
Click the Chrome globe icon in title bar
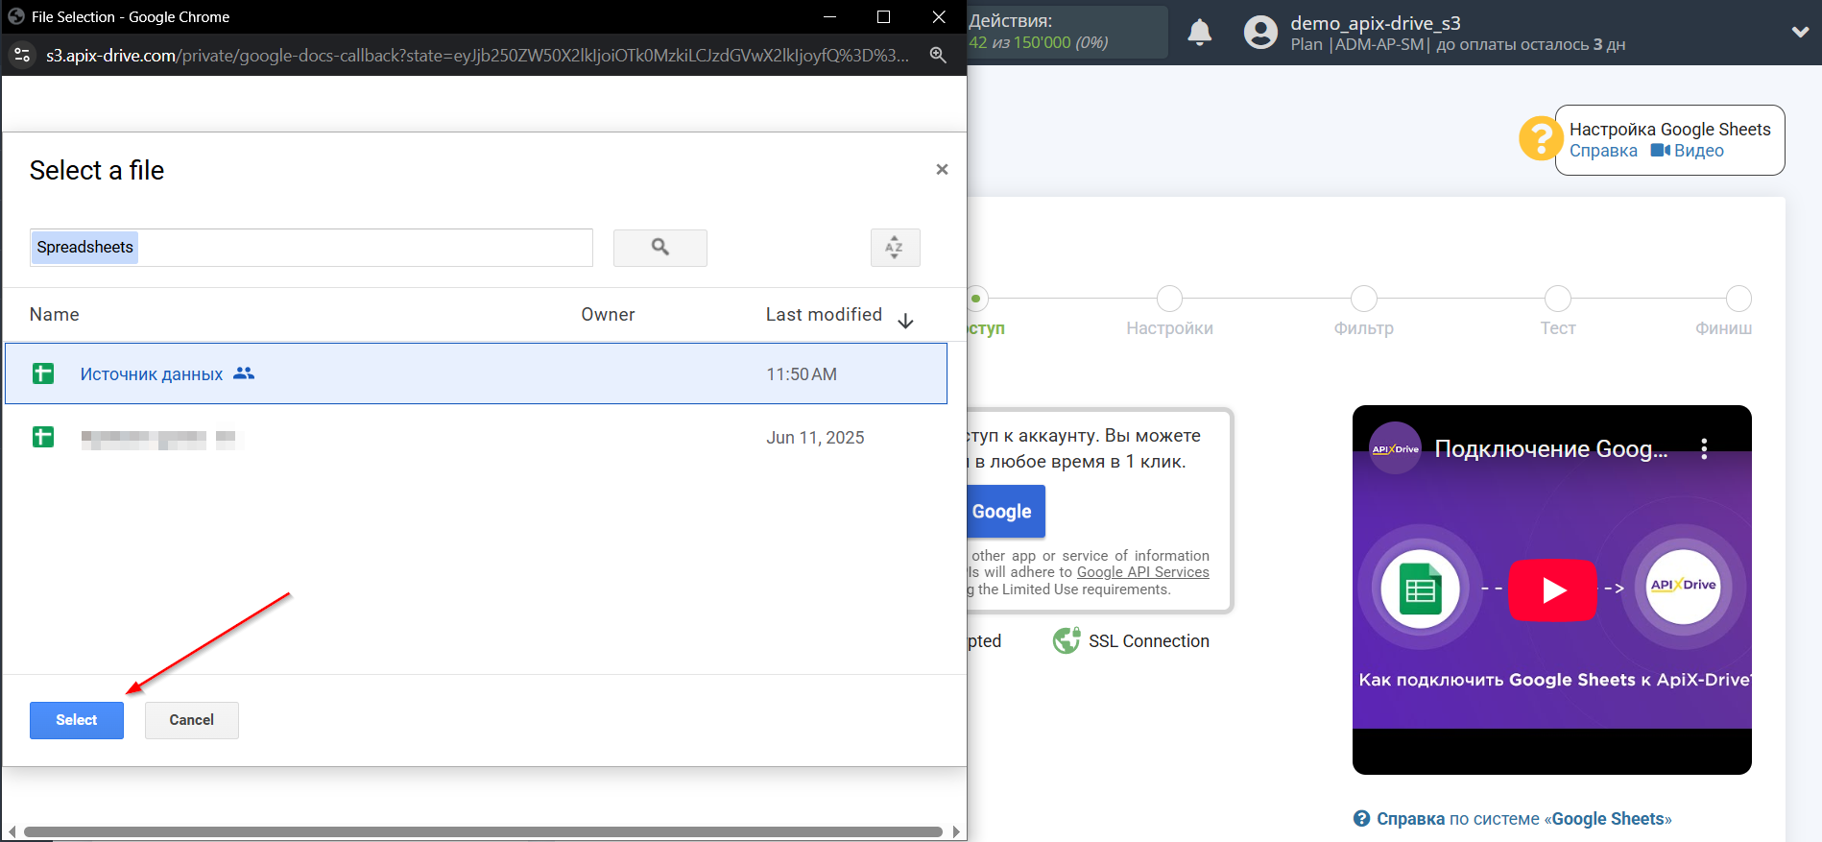pos(16,16)
